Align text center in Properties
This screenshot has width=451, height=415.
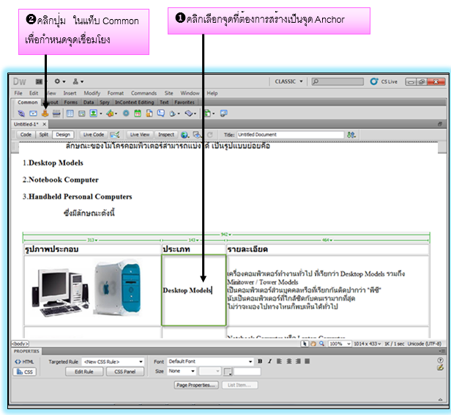pos(289,361)
